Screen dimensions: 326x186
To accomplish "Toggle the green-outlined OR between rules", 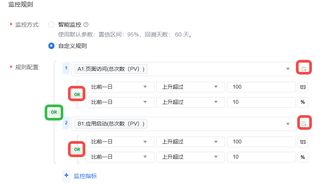I will point(54,112).
